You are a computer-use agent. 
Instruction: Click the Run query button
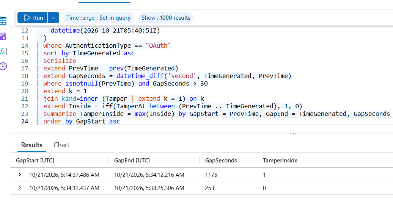[x=32, y=18]
